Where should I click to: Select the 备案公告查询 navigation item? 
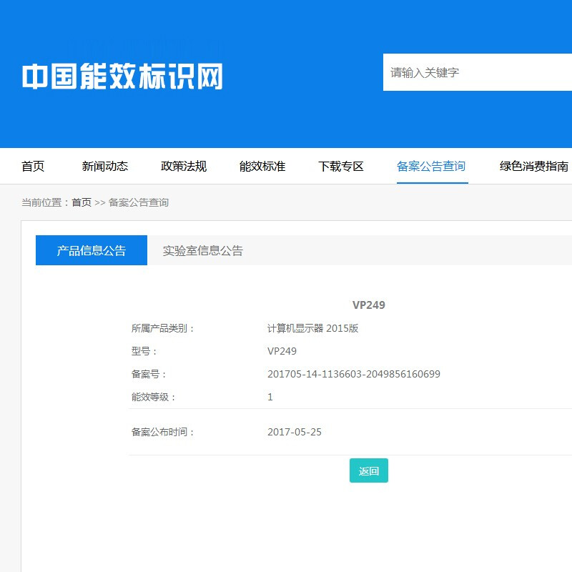pyautogui.click(x=431, y=167)
